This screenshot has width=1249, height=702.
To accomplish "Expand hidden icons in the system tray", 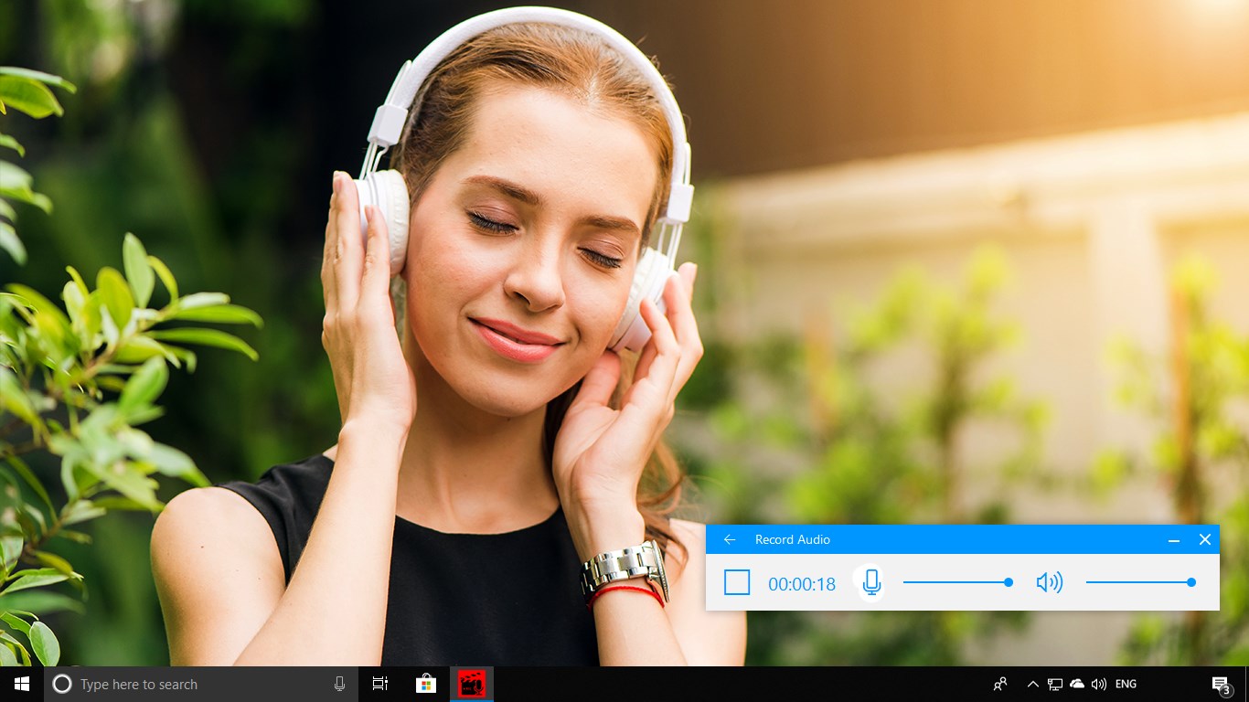I will (1032, 684).
